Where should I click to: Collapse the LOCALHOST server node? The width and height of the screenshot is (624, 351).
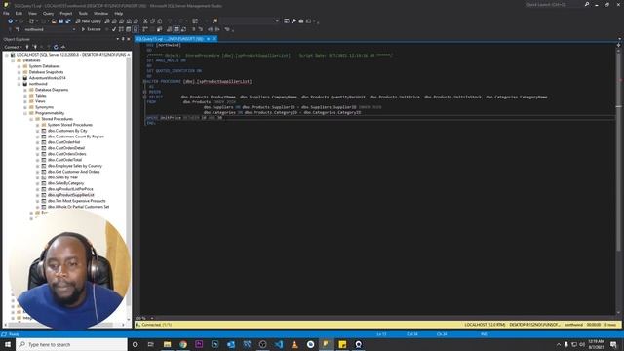point(7,55)
